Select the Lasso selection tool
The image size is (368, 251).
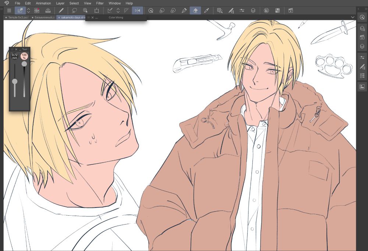pyautogui.click(x=74, y=11)
